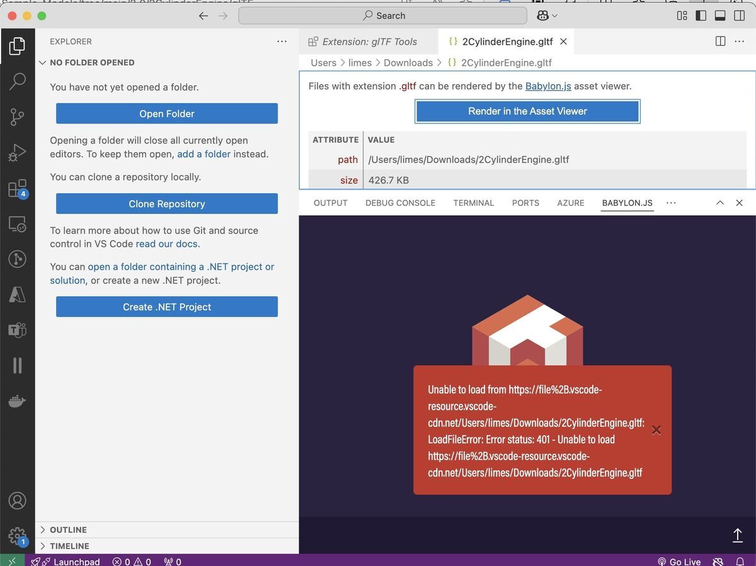Show errors and warnings count in status bar
The image size is (756, 566).
click(132, 561)
